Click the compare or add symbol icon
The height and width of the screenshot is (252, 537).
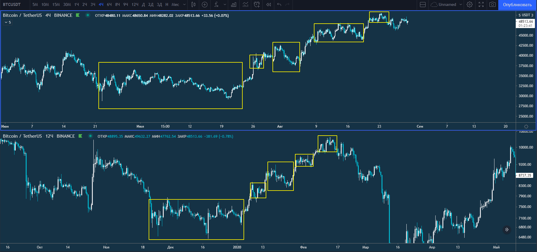tap(205, 4)
